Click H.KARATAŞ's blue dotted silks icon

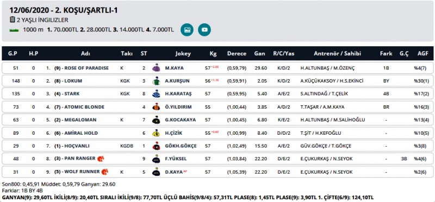coord(156,94)
